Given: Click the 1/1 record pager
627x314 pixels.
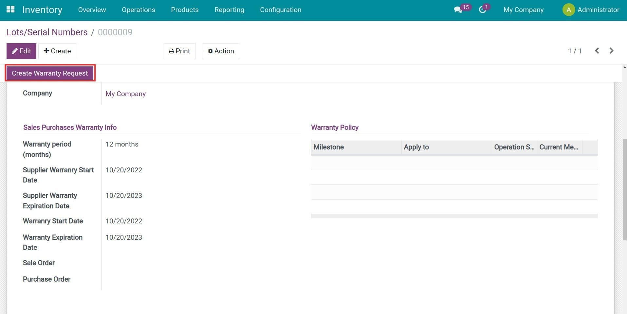Looking at the screenshot, I should [575, 51].
